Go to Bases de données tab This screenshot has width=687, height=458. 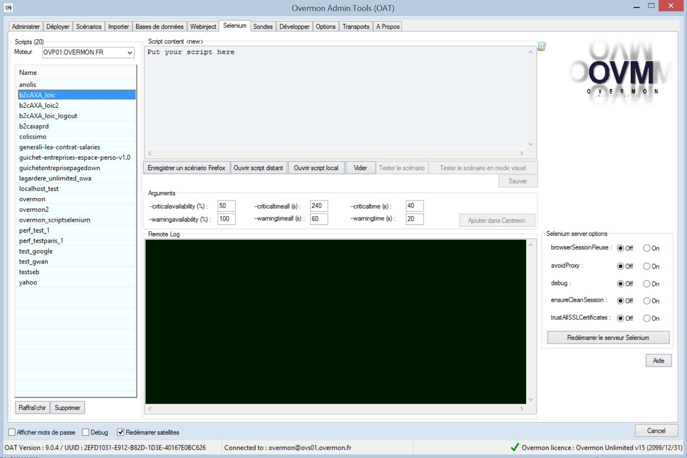point(159,27)
